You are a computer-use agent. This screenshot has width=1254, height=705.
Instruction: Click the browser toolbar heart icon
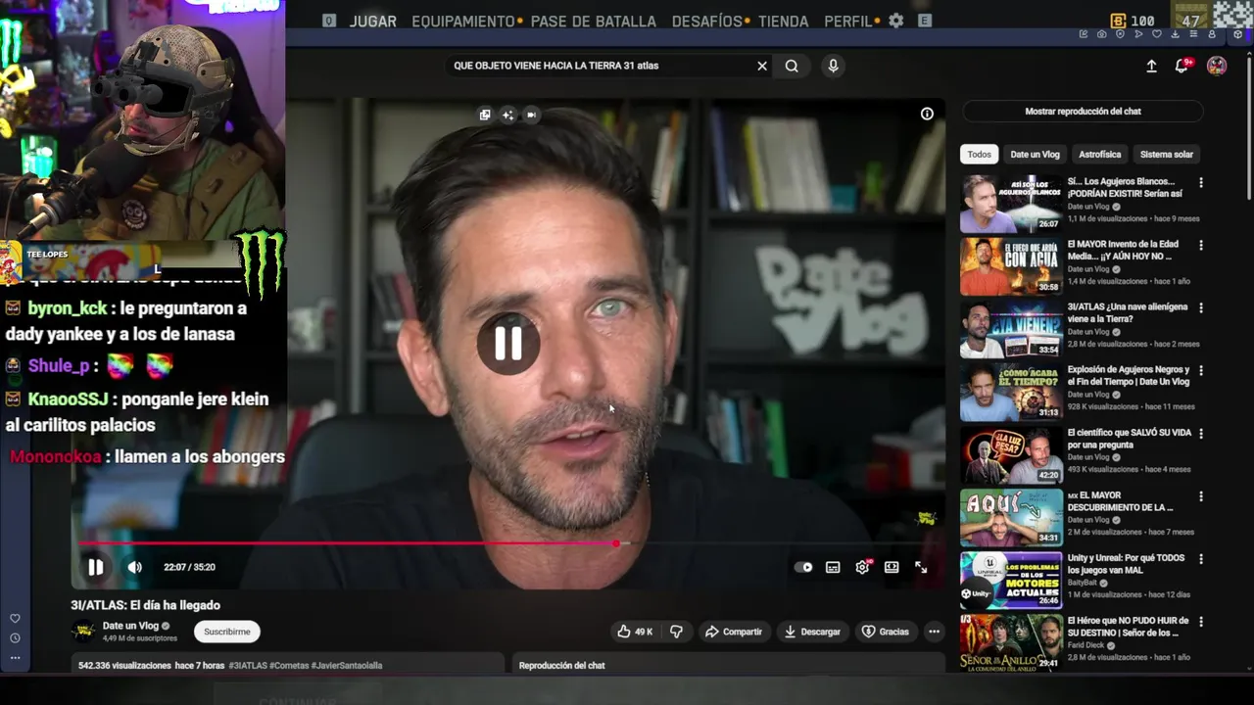[1157, 34]
